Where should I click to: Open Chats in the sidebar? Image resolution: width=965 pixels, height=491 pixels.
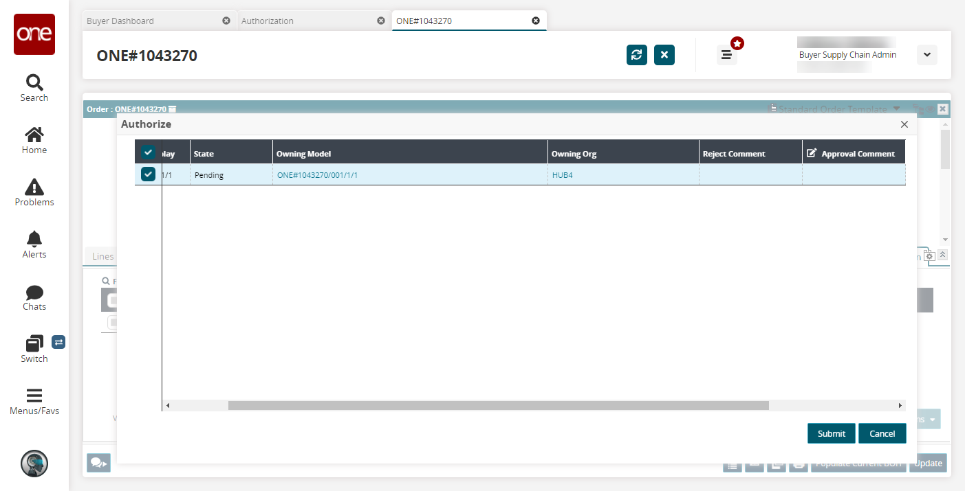(x=34, y=297)
